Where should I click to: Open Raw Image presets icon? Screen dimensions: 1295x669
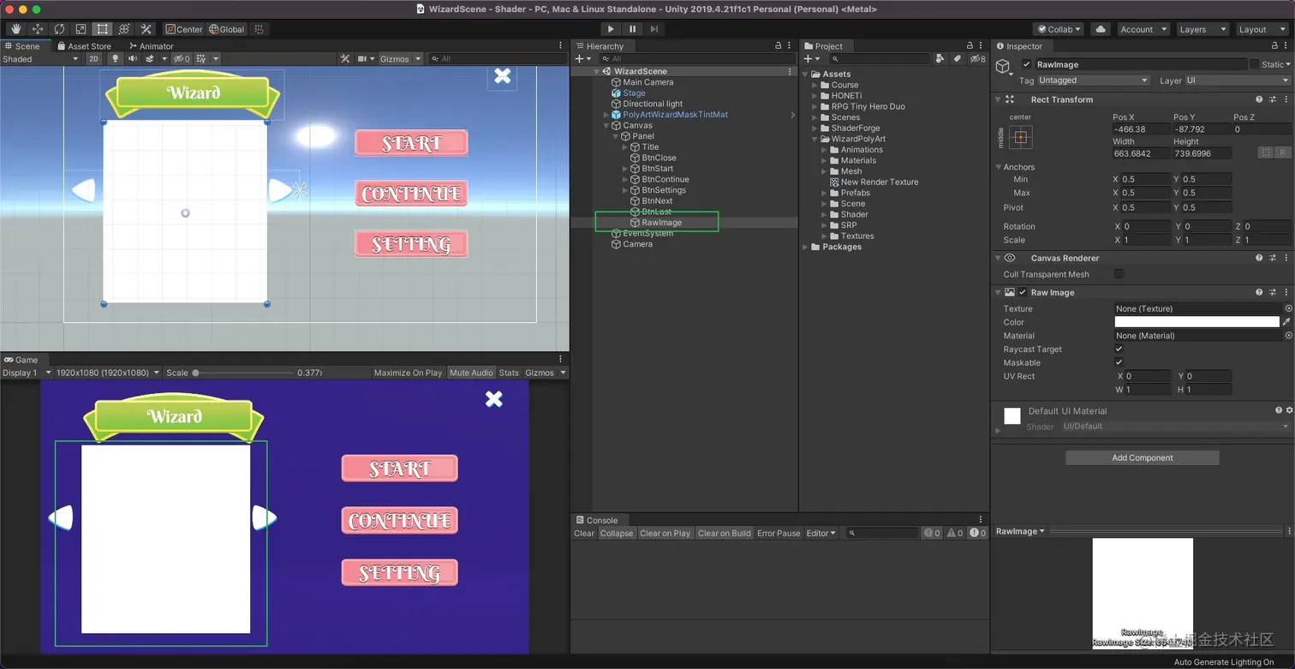[x=1274, y=293]
